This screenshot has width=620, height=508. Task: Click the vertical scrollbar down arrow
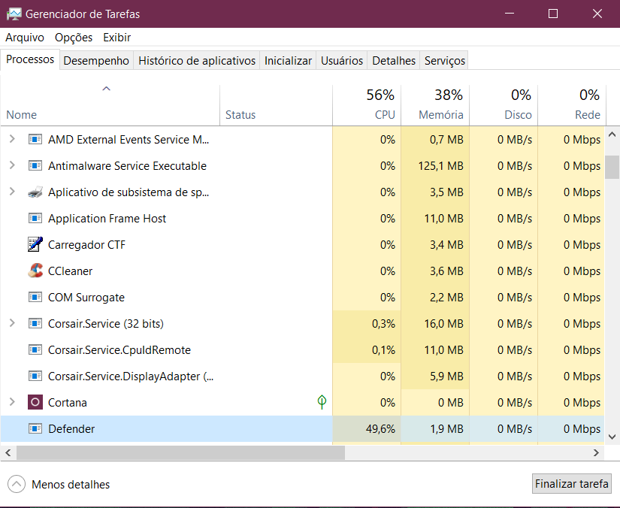coord(612,437)
